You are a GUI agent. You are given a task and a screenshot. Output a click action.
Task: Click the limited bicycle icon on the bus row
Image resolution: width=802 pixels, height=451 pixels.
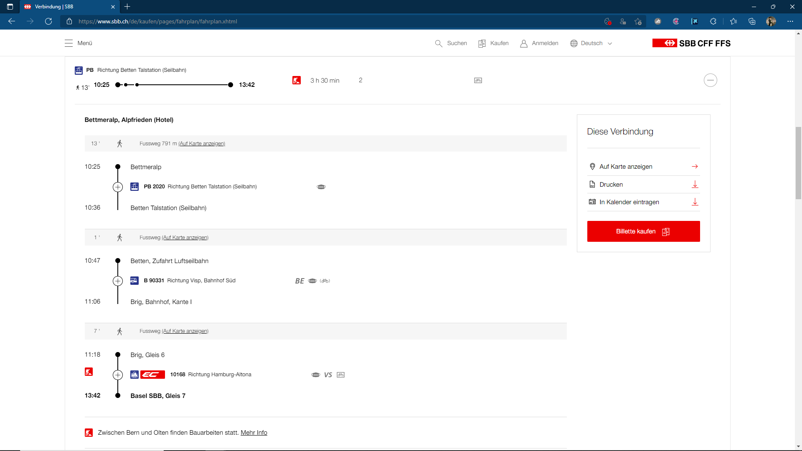[325, 281]
